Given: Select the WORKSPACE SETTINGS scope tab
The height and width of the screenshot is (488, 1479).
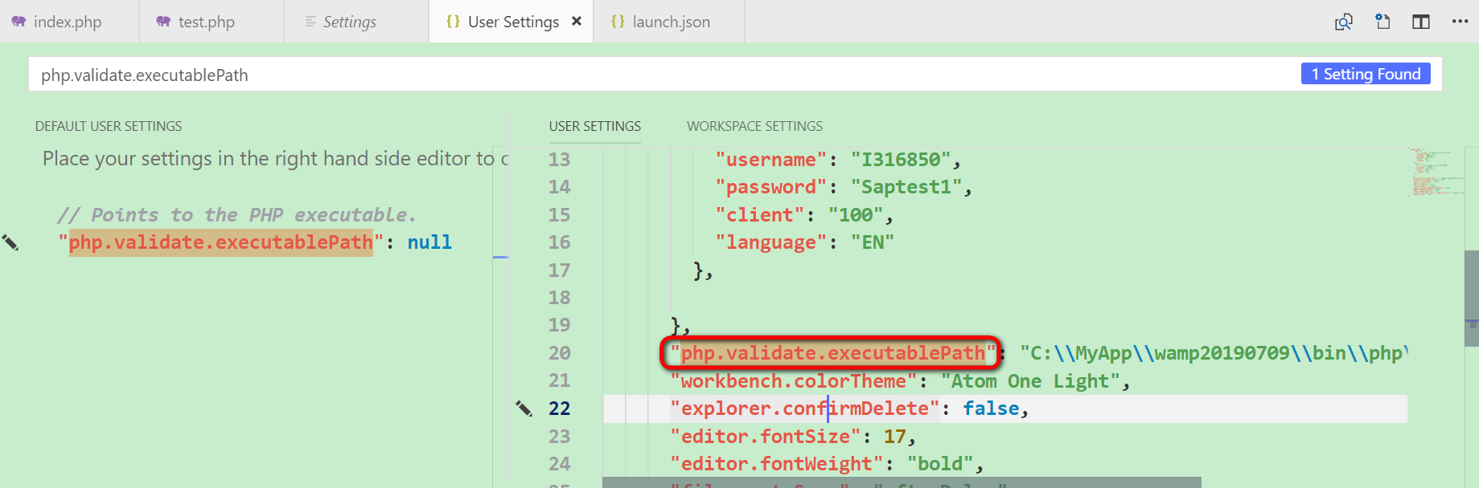Looking at the screenshot, I should 754,126.
